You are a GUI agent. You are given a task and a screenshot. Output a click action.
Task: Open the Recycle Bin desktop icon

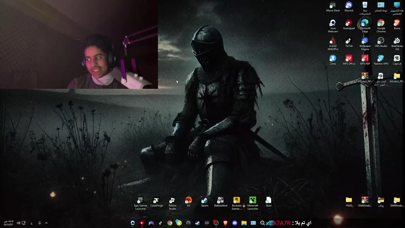[x=365, y=9]
